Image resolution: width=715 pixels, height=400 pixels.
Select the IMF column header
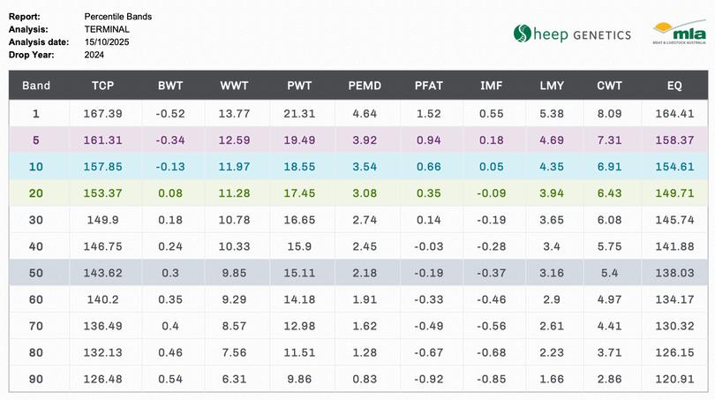[491, 86]
